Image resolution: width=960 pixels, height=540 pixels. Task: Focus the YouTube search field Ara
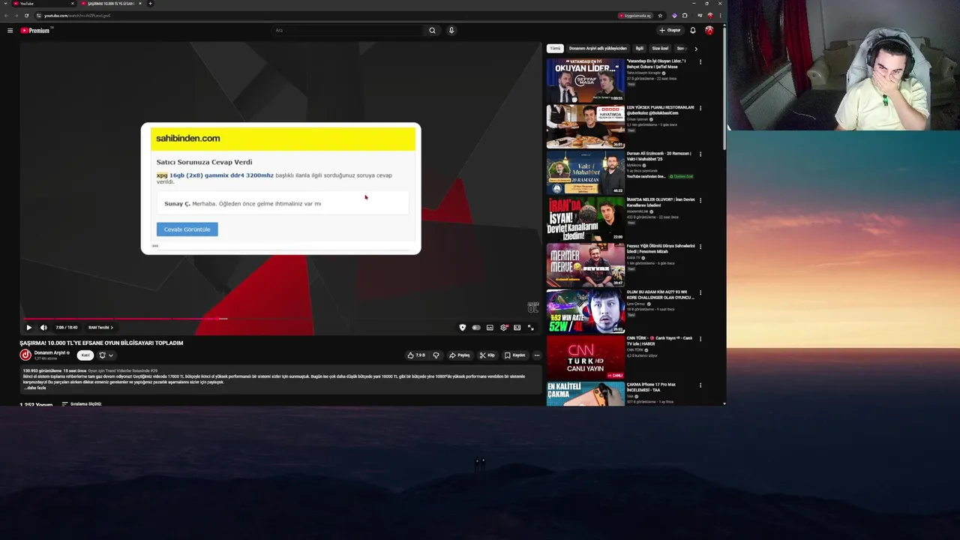coord(348,31)
